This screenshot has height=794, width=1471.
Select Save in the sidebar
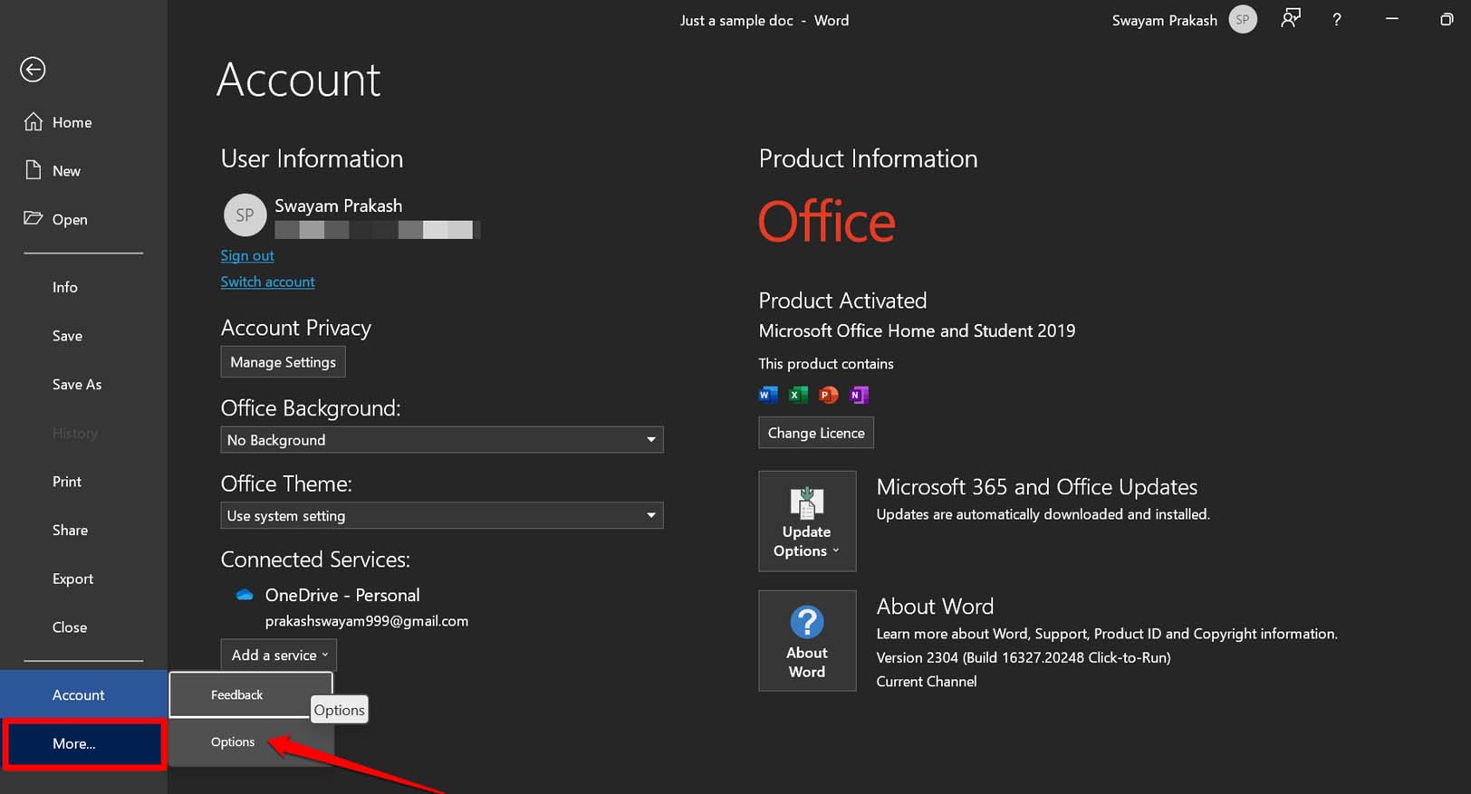coord(67,336)
